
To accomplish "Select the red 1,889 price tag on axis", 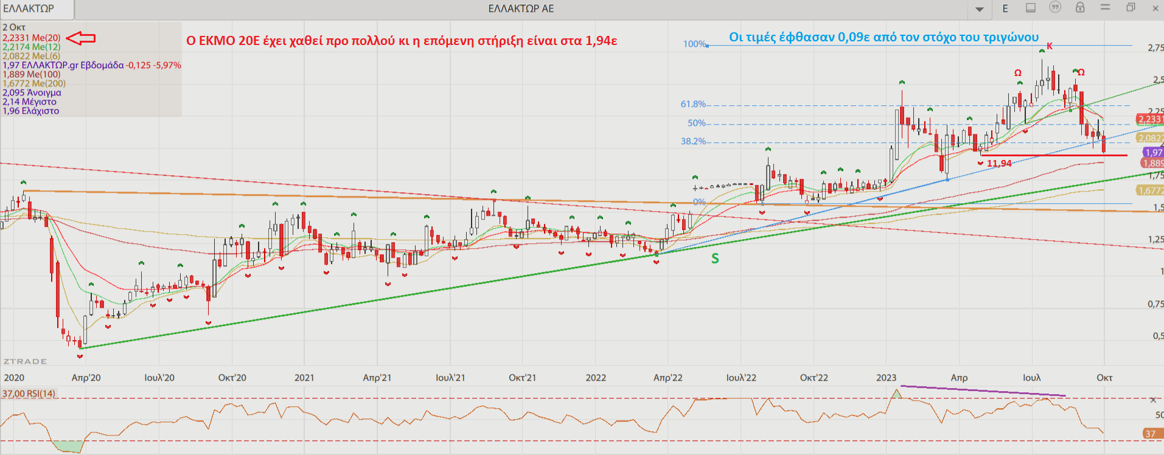I will (x=1152, y=163).
